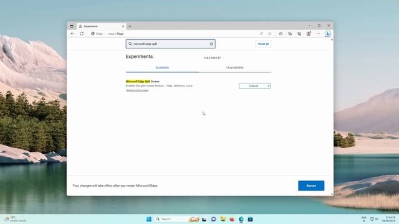The image size is (399, 224).
Task: Click the Restart button
Action: (311, 185)
